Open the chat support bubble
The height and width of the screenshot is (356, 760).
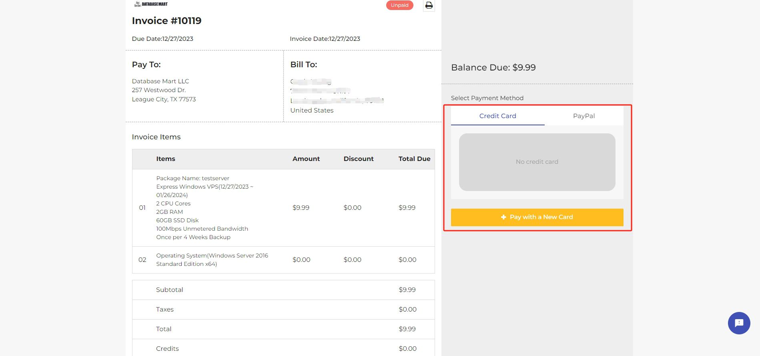click(x=739, y=323)
